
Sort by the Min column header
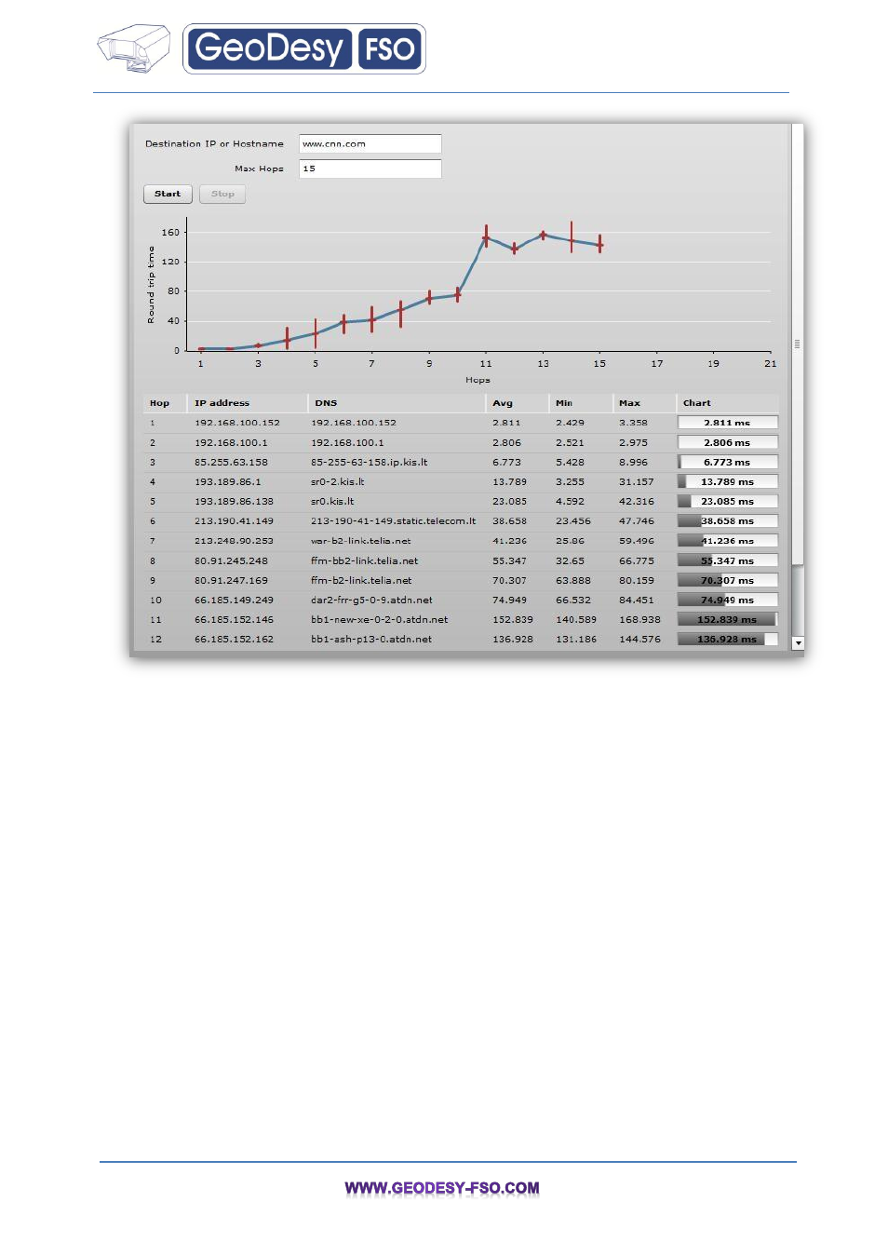pos(564,403)
